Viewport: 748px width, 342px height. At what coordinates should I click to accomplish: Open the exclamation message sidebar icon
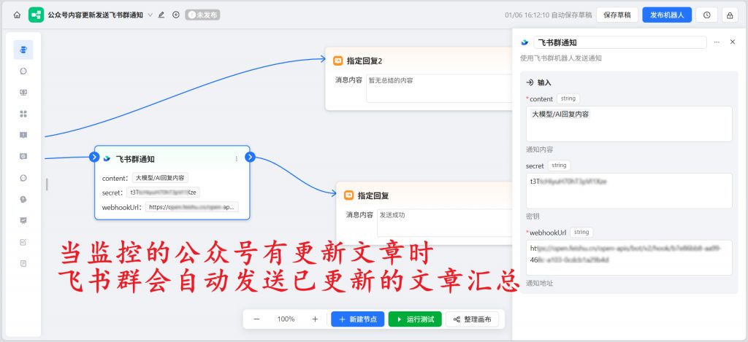pyautogui.click(x=23, y=135)
